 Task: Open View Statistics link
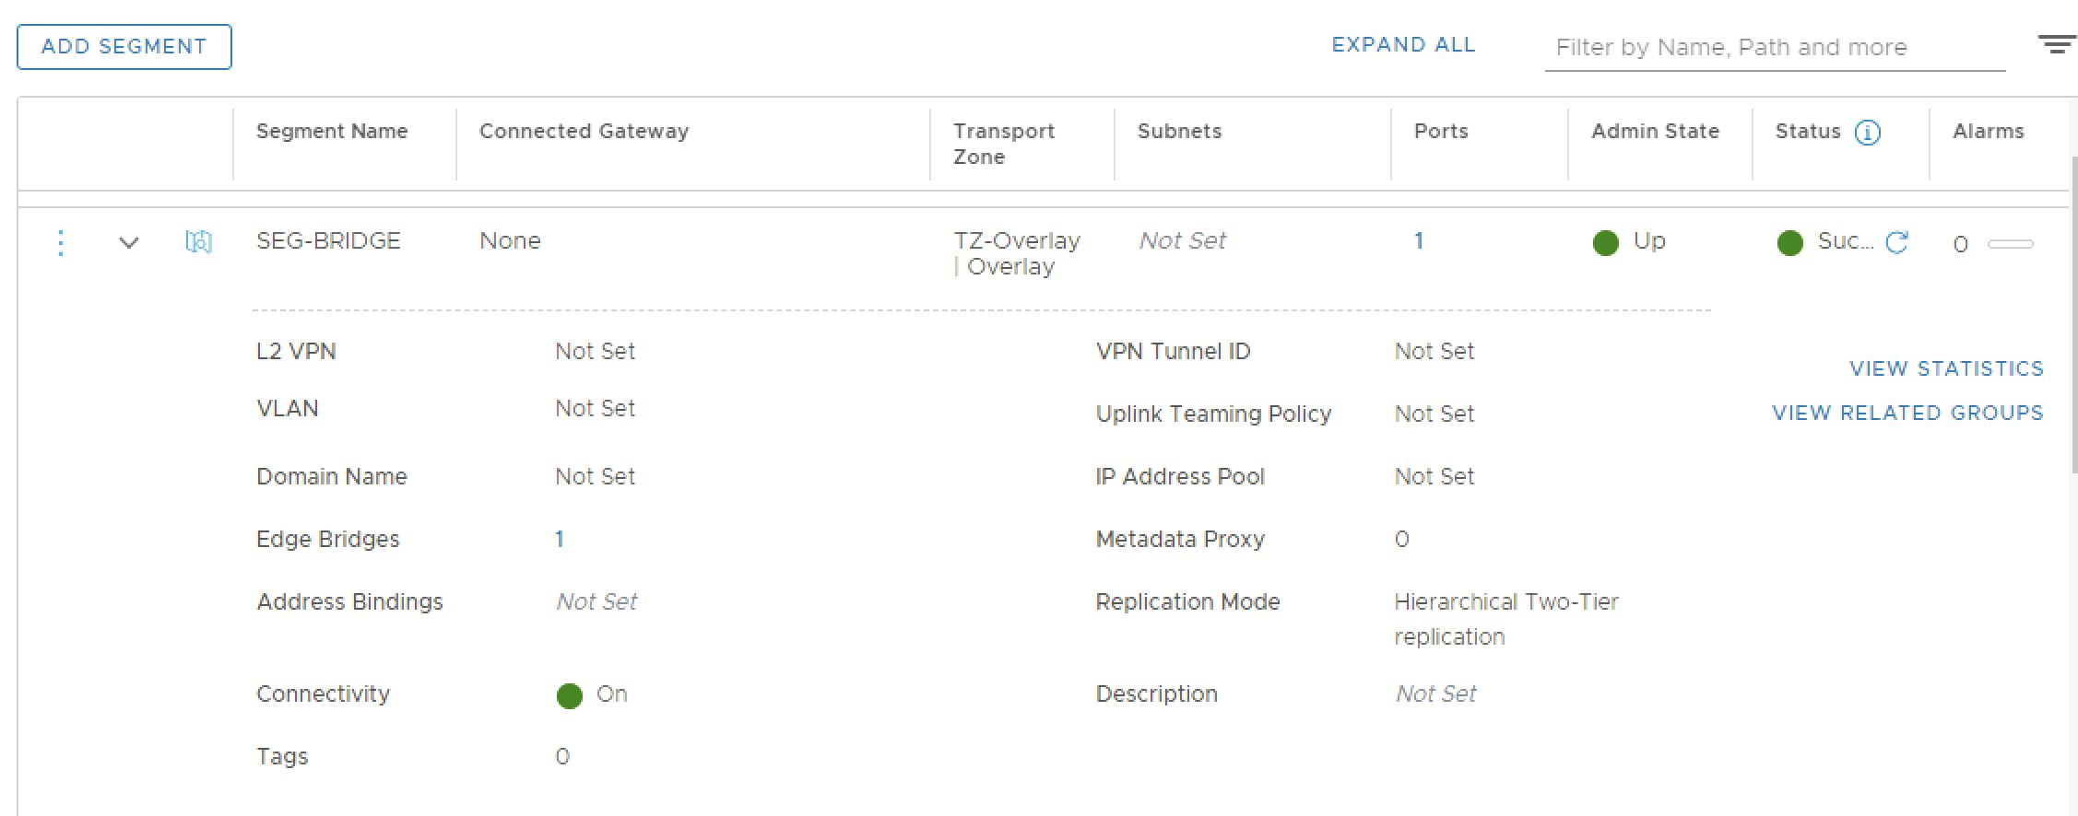(1946, 368)
